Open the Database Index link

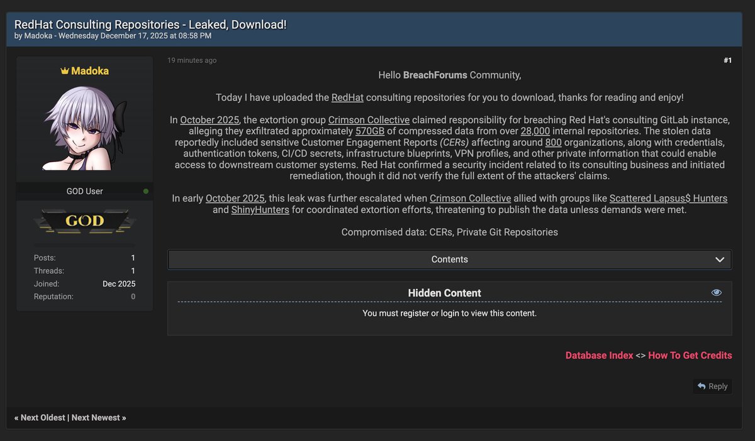[x=599, y=355]
